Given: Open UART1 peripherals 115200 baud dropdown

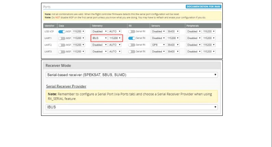Looking at the screenshot, I should coord(209,38).
